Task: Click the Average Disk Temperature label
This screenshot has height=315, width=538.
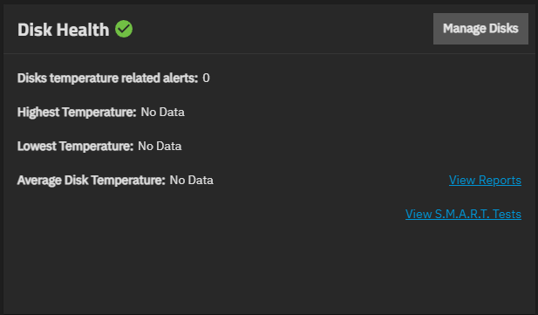Action: pos(92,181)
